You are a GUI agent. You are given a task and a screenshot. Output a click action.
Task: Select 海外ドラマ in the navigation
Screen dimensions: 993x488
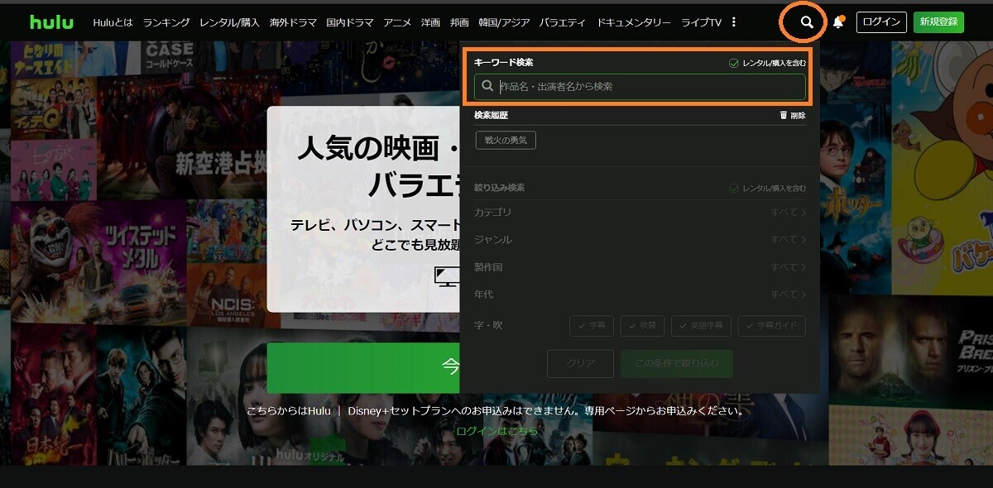point(292,22)
